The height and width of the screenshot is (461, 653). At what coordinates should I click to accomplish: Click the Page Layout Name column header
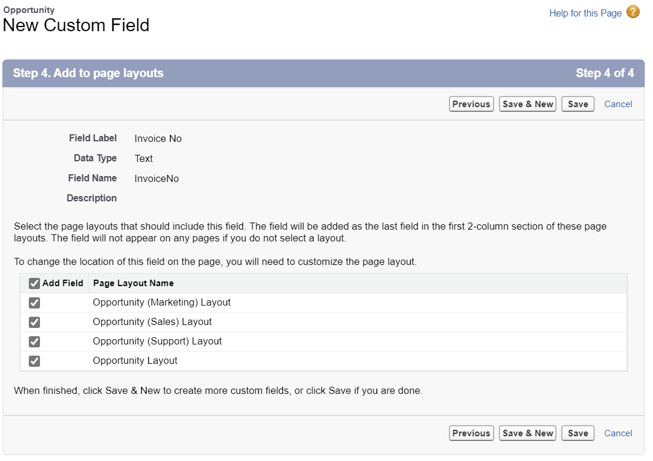[134, 283]
